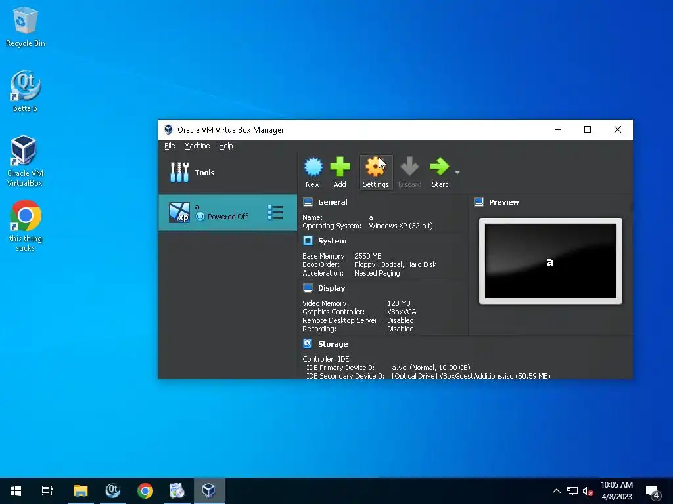Select the Oracle VM VirtualBox desktop shortcut

[x=25, y=161]
